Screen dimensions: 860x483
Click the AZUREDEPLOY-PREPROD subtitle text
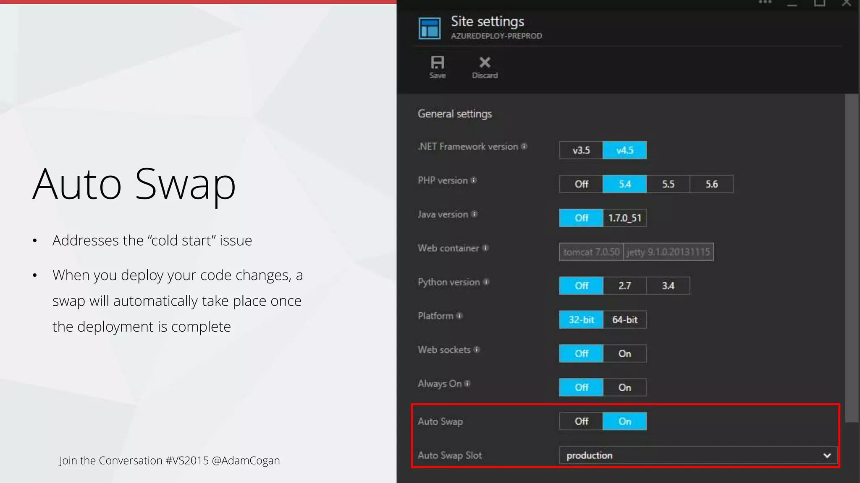496,36
